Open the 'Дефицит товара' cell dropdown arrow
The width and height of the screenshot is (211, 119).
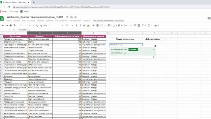[x=165, y=39]
